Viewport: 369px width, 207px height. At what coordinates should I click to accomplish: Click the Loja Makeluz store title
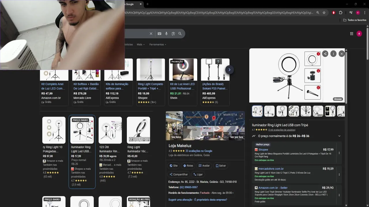pos(180,146)
